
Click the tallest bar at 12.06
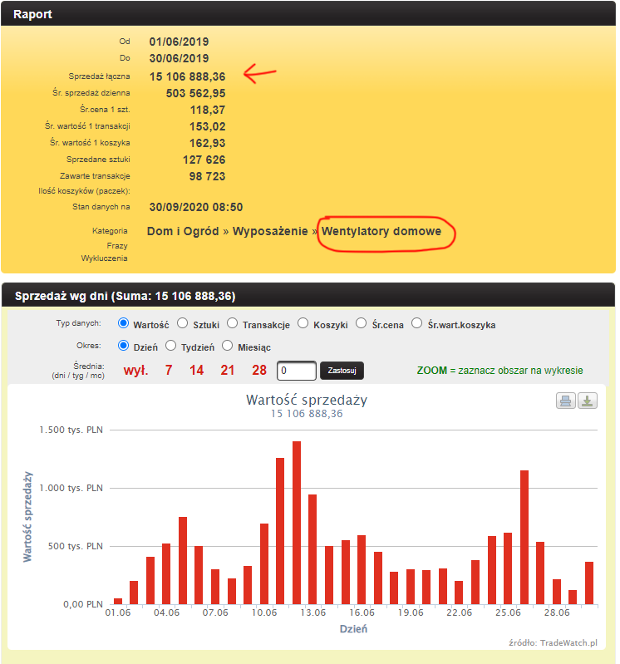(297, 523)
